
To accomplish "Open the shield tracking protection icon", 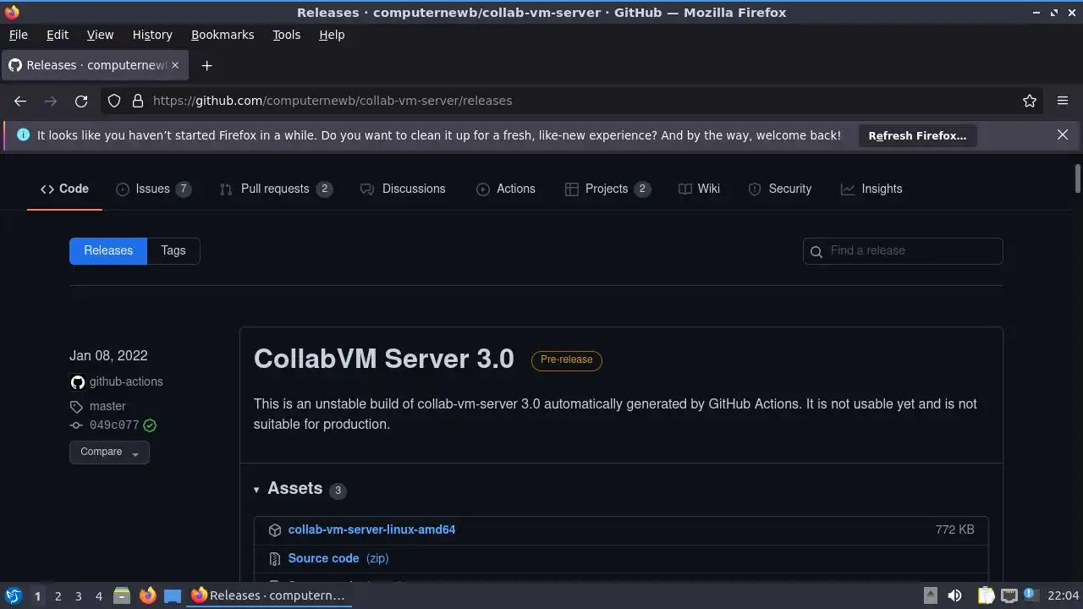I will [x=114, y=101].
